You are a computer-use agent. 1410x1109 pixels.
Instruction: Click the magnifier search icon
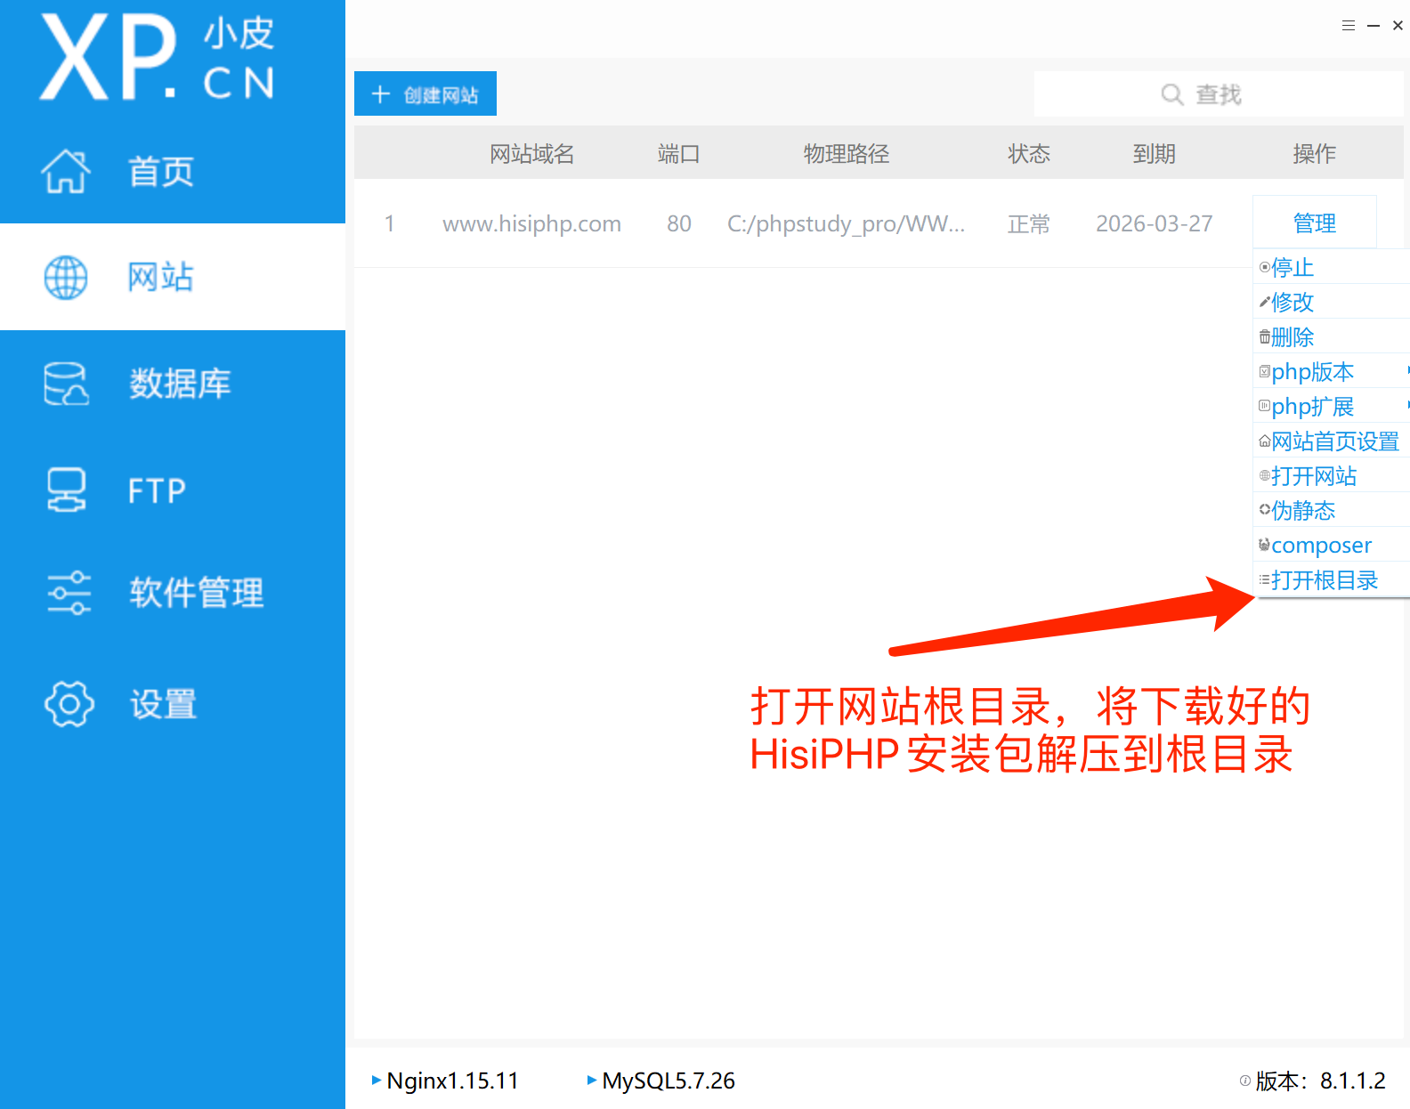point(1172,94)
